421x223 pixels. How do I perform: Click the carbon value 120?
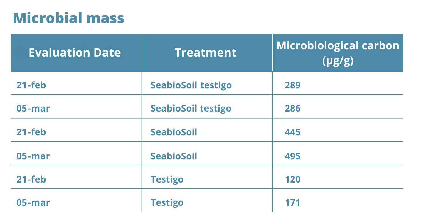(293, 179)
